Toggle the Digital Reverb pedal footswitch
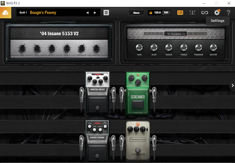 [97, 156]
